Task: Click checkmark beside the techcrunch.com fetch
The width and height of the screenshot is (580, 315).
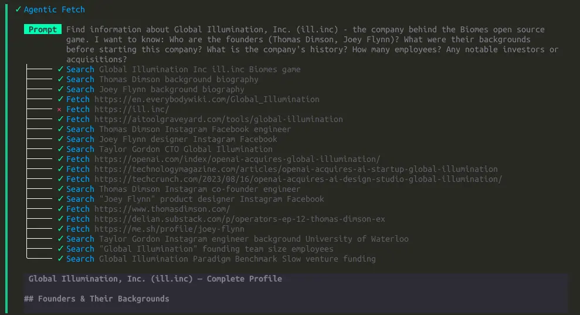Action: tap(60, 179)
